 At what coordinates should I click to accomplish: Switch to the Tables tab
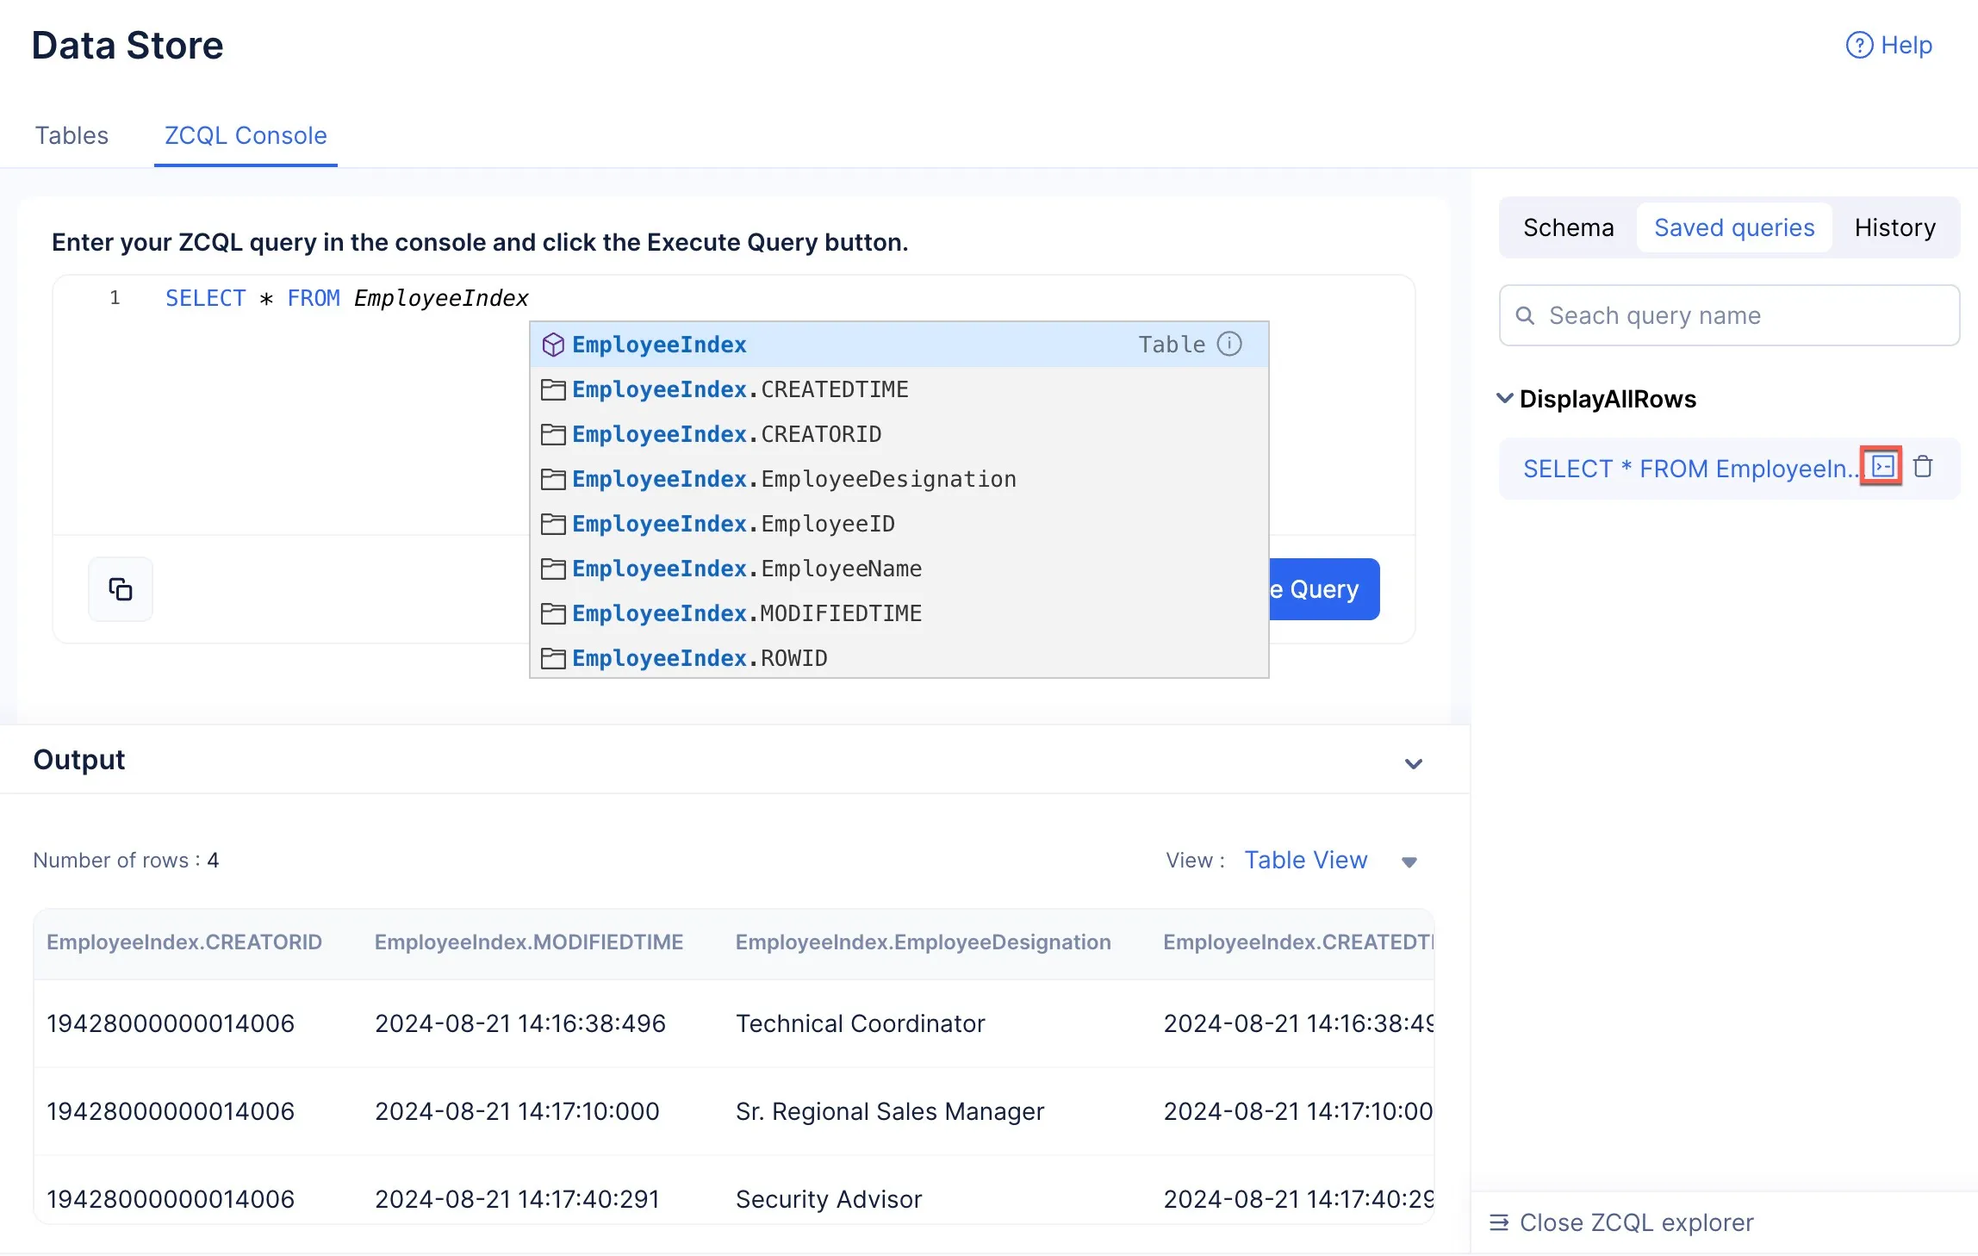(72, 135)
